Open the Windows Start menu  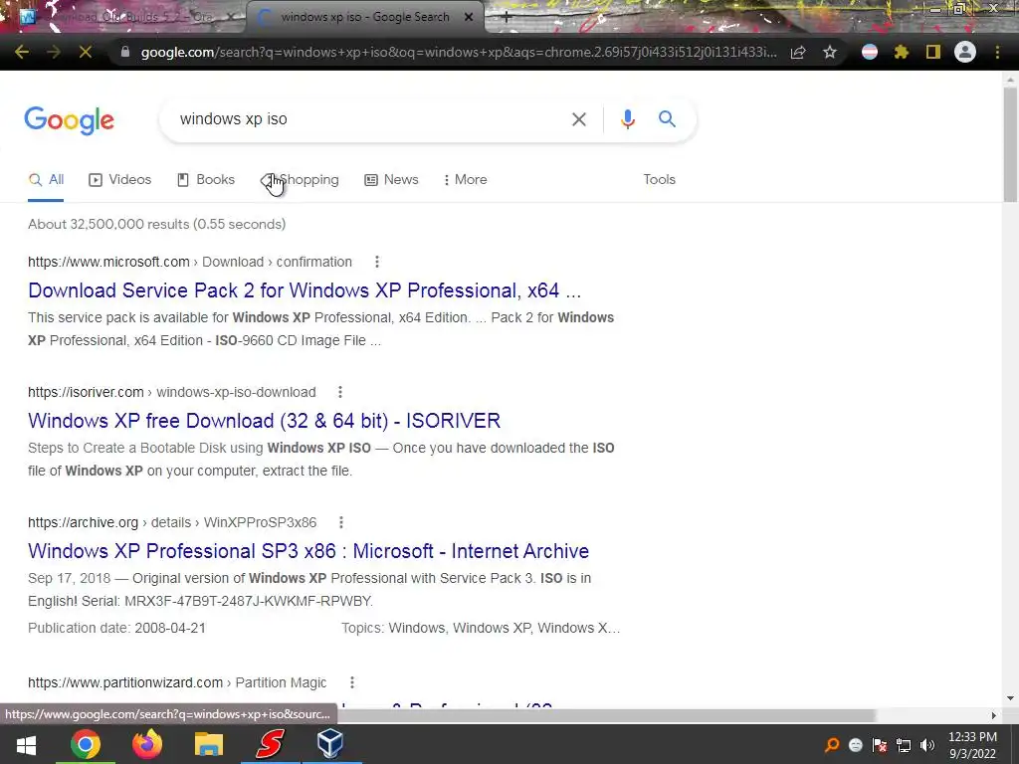pyautogui.click(x=26, y=744)
